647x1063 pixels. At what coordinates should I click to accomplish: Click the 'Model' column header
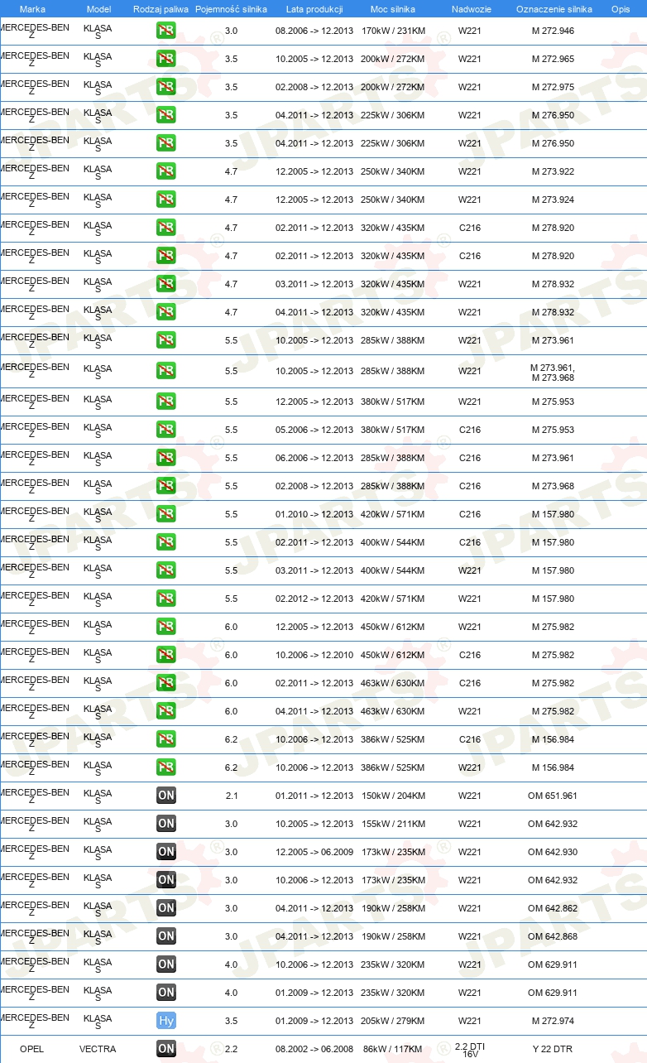(x=98, y=9)
